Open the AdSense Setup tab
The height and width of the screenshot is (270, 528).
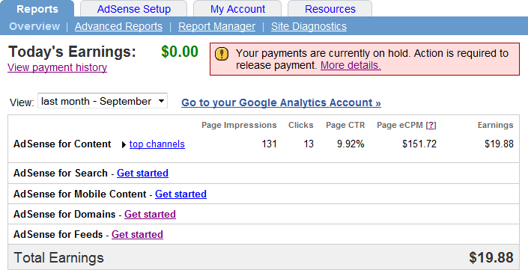click(x=133, y=9)
